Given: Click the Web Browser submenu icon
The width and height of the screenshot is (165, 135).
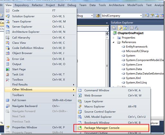Looking at the screenshot, I should pyautogui.click(x=80, y=96).
